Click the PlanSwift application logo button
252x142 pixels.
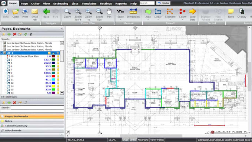[3, 3]
